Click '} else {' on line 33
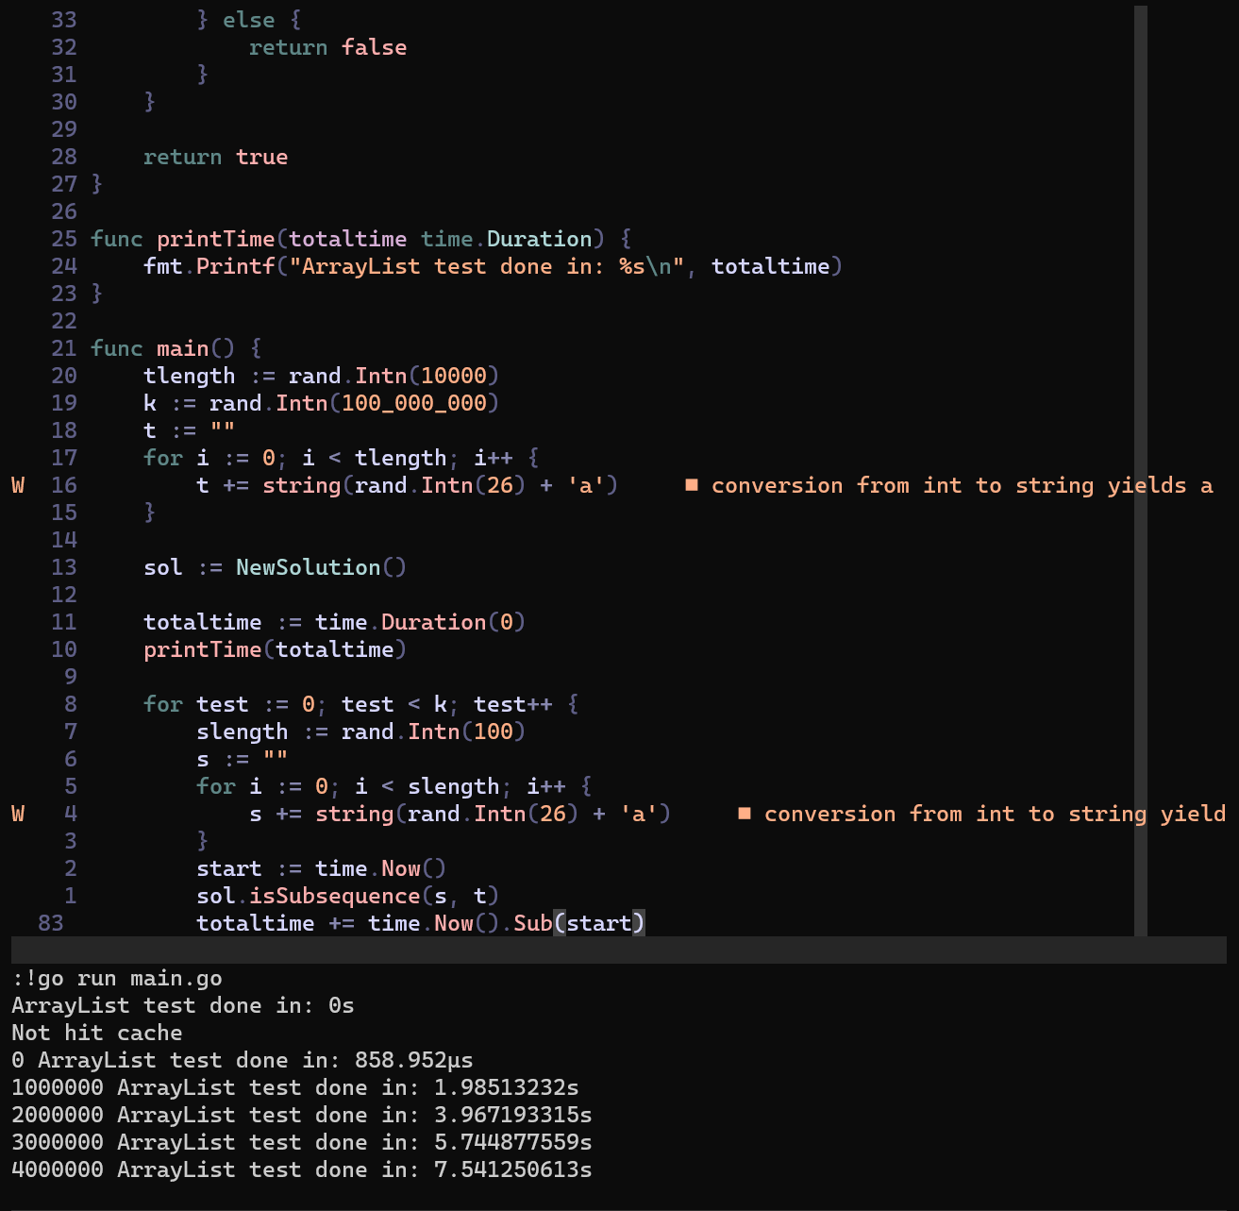This screenshot has height=1211, width=1239. [248, 20]
